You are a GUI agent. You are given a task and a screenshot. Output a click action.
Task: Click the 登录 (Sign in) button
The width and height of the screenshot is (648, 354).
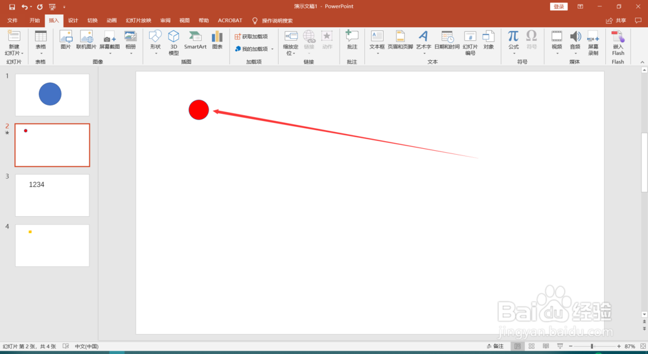pos(559,6)
